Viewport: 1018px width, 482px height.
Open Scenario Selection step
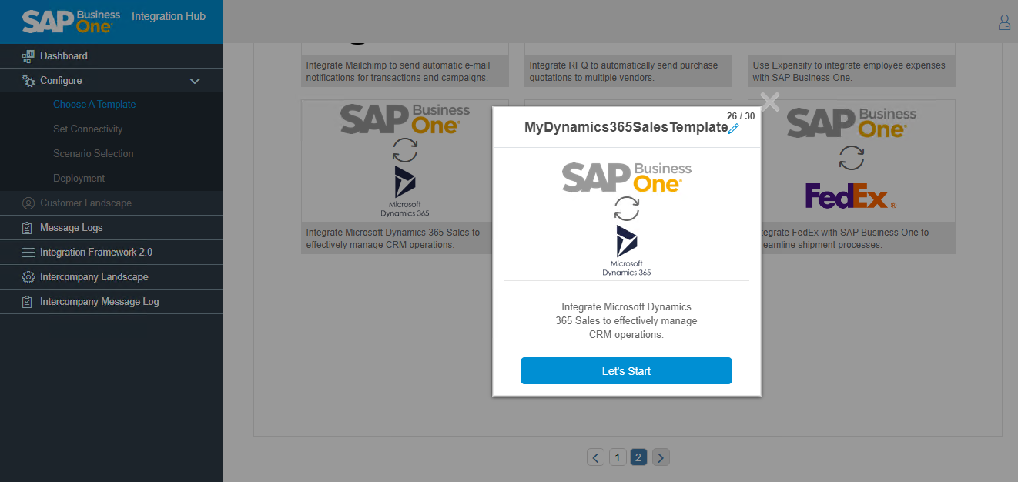click(x=93, y=154)
